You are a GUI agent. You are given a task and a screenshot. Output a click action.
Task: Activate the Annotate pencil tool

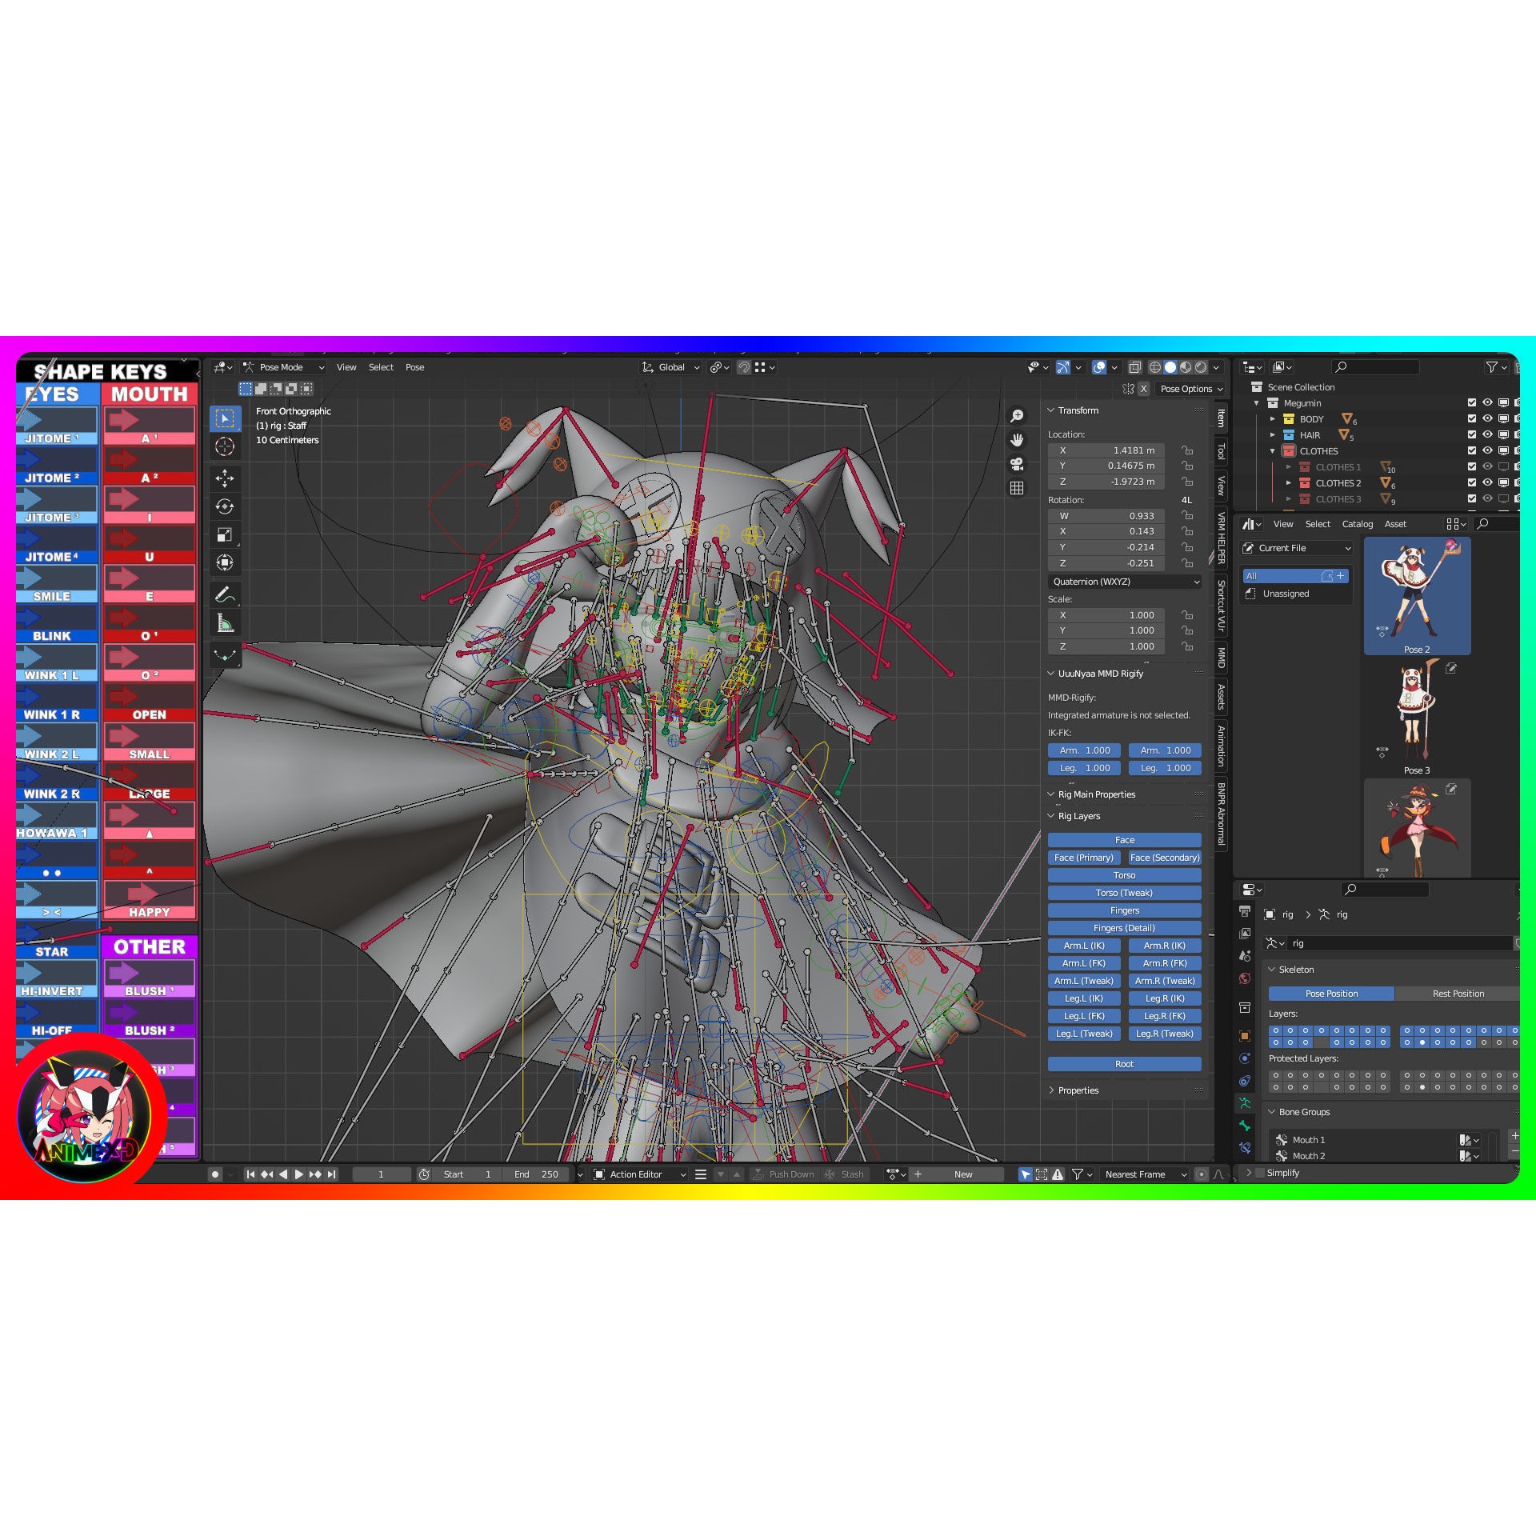(225, 594)
